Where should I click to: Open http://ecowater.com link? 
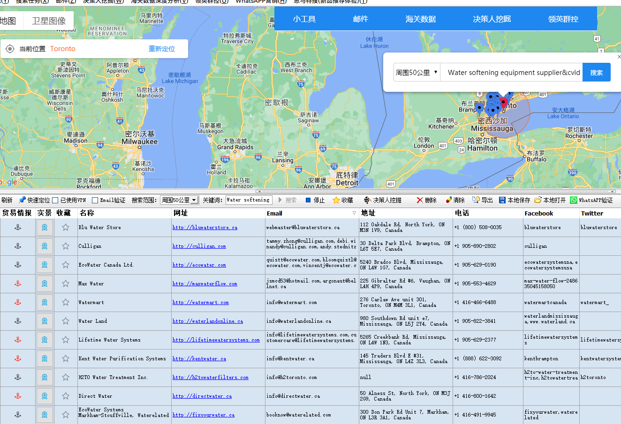coord(199,265)
